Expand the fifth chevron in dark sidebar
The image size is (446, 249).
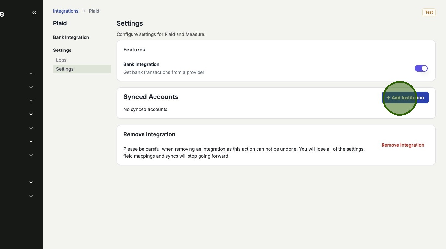click(x=31, y=128)
